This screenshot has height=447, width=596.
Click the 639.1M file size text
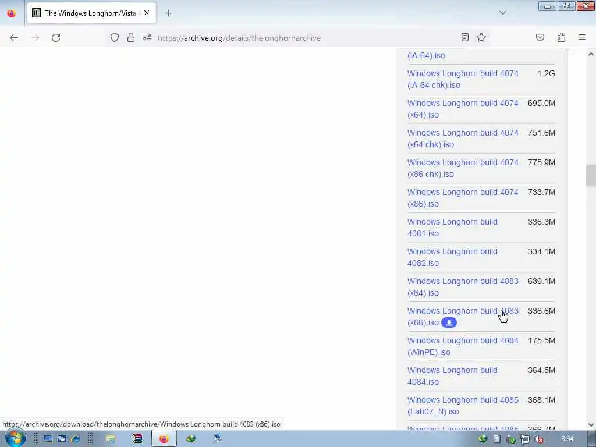tap(541, 281)
